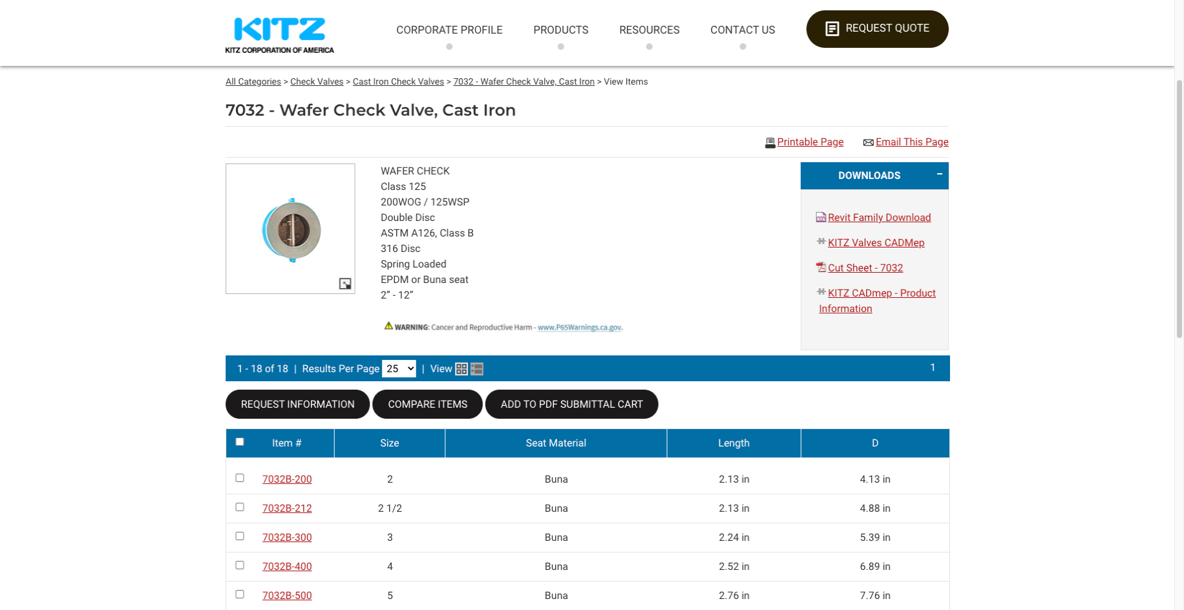Sort by the Length column header
1184x610 pixels.
point(734,443)
